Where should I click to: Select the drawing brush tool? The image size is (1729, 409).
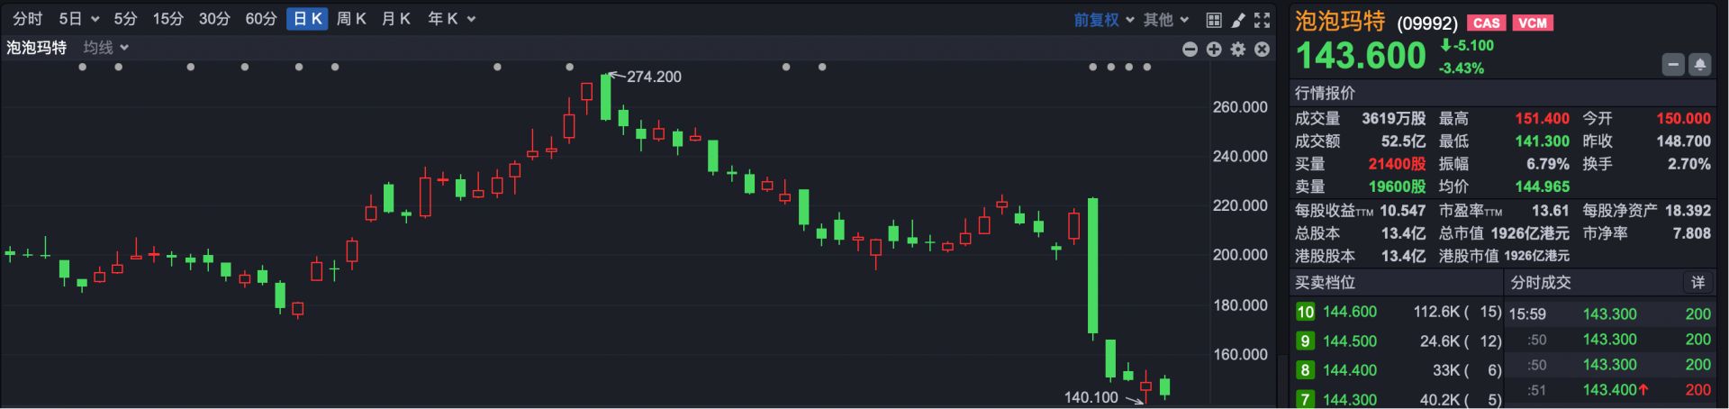1238,20
